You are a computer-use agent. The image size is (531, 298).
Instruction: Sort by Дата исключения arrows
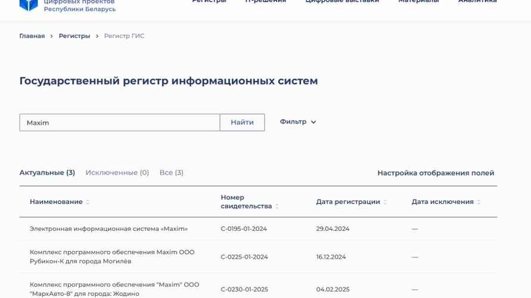point(479,202)
